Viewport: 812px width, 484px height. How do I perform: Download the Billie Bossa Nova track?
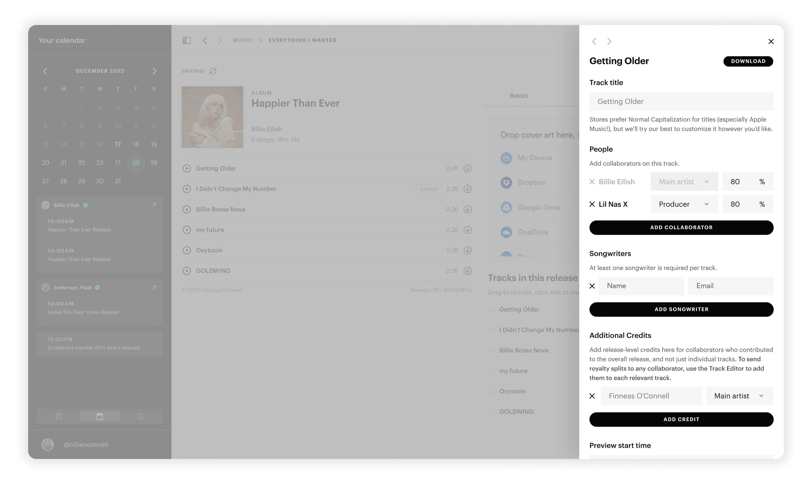pos(468,210)
